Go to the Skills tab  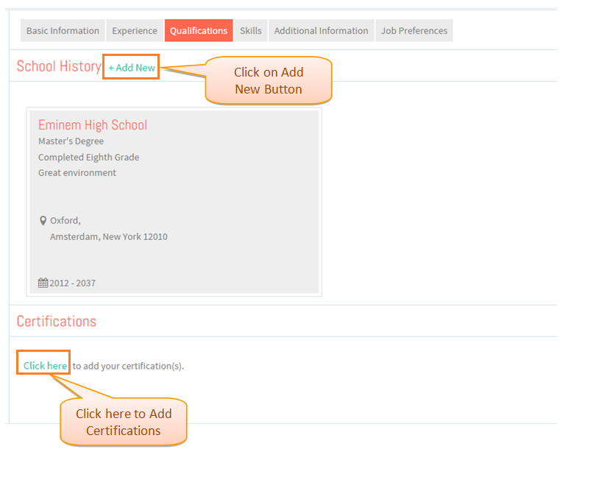251,31
